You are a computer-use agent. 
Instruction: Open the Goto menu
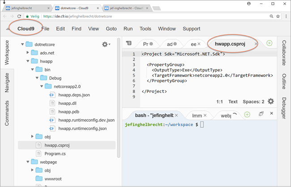(111, 29)
